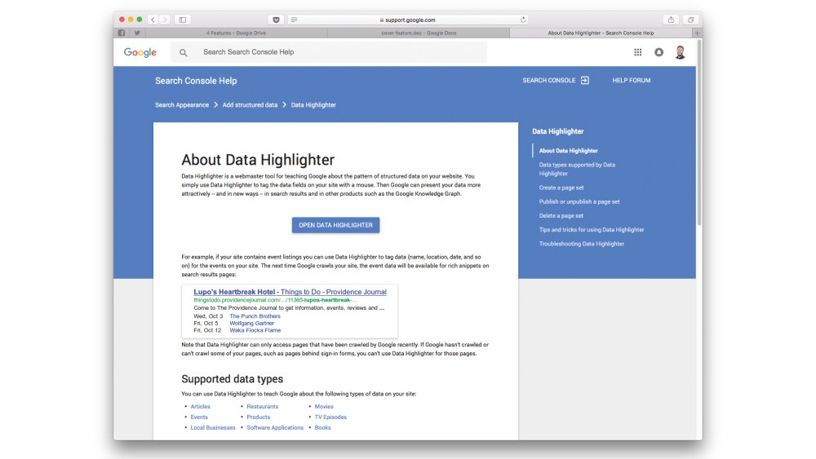Screen dimensions: 816x459
Task: Click the Pocket extension icon in the toolbar
Action: click(x=276, y=20)
